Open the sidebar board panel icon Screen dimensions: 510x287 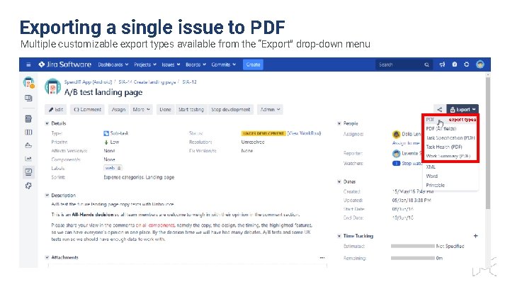click(x=28, y=98)
